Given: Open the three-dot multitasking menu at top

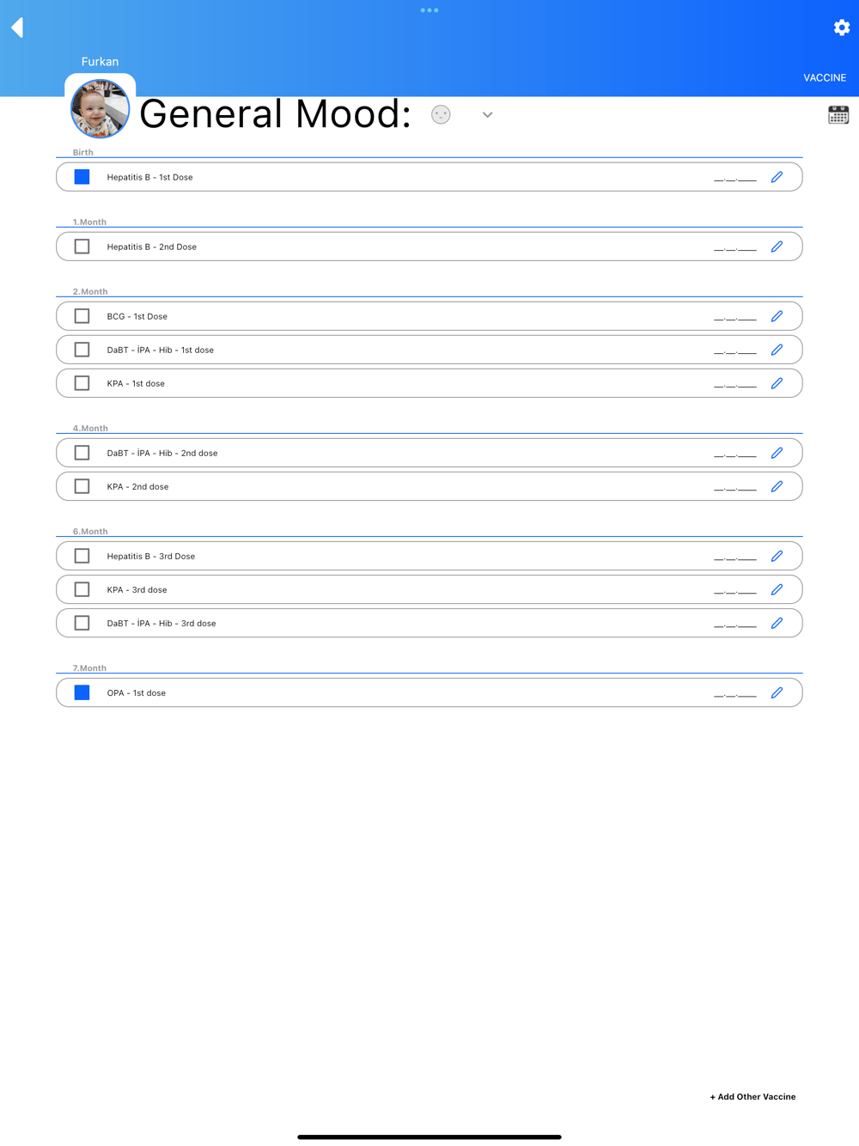Looking at the screenshot, I should tap(429, 10).
